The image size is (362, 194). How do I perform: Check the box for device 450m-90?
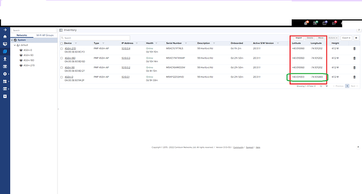pos(61,68)
